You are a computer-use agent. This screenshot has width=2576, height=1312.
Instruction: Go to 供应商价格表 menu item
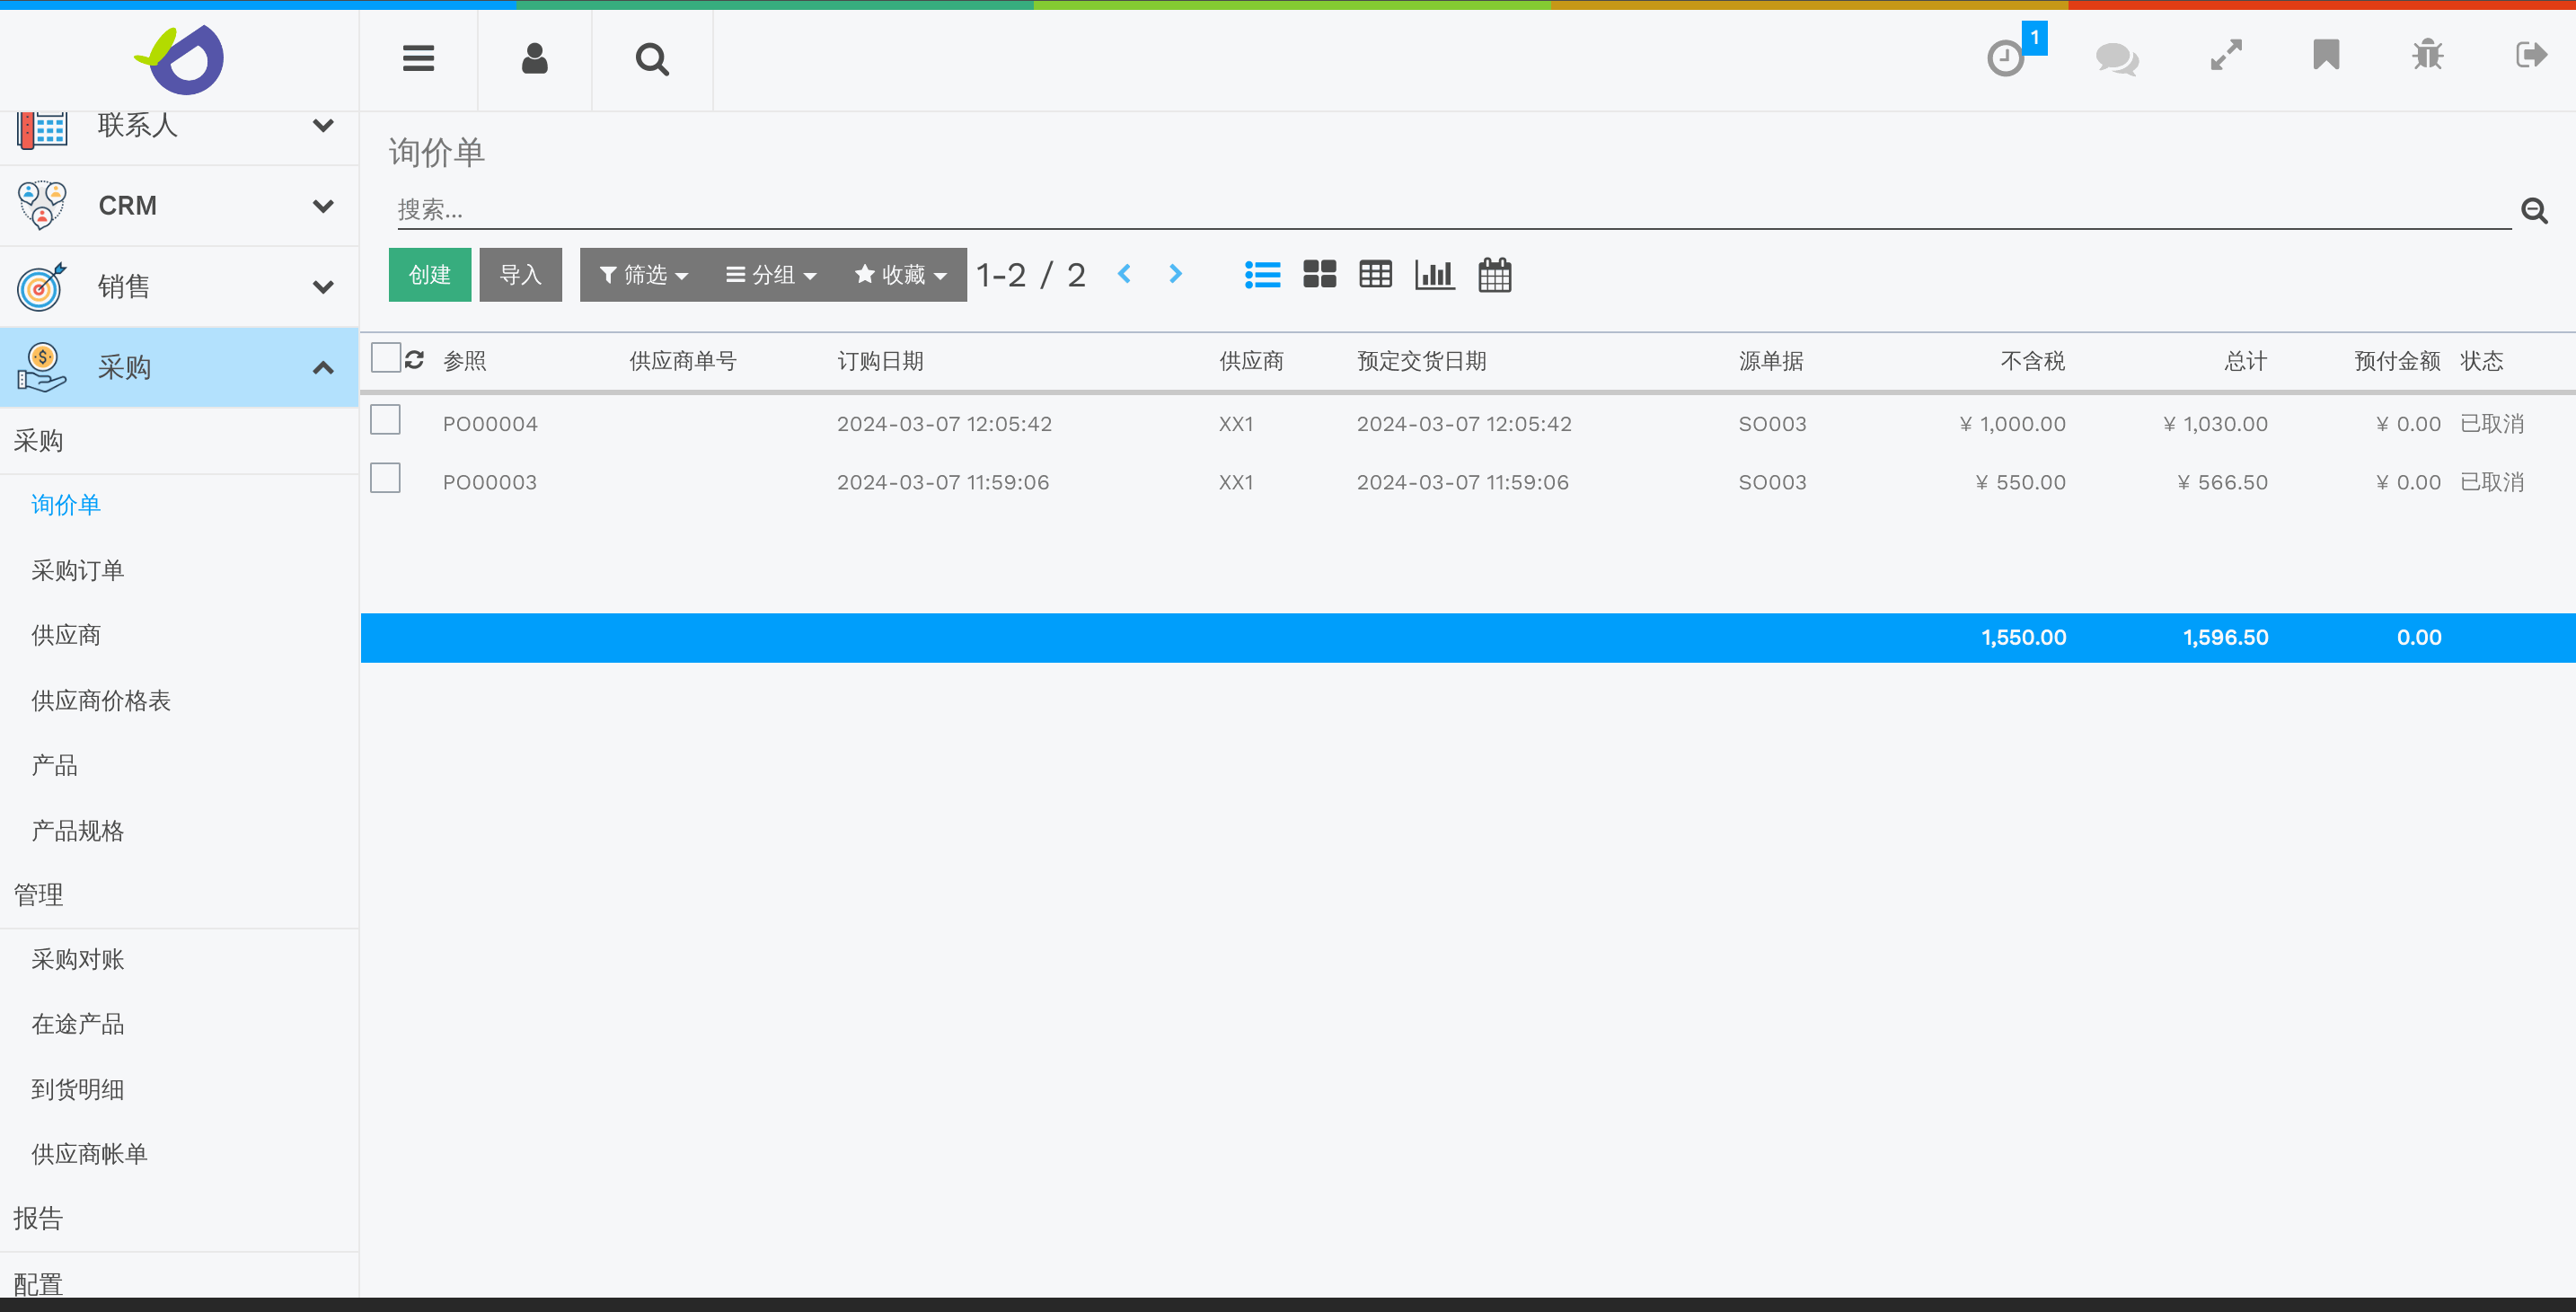101,700
